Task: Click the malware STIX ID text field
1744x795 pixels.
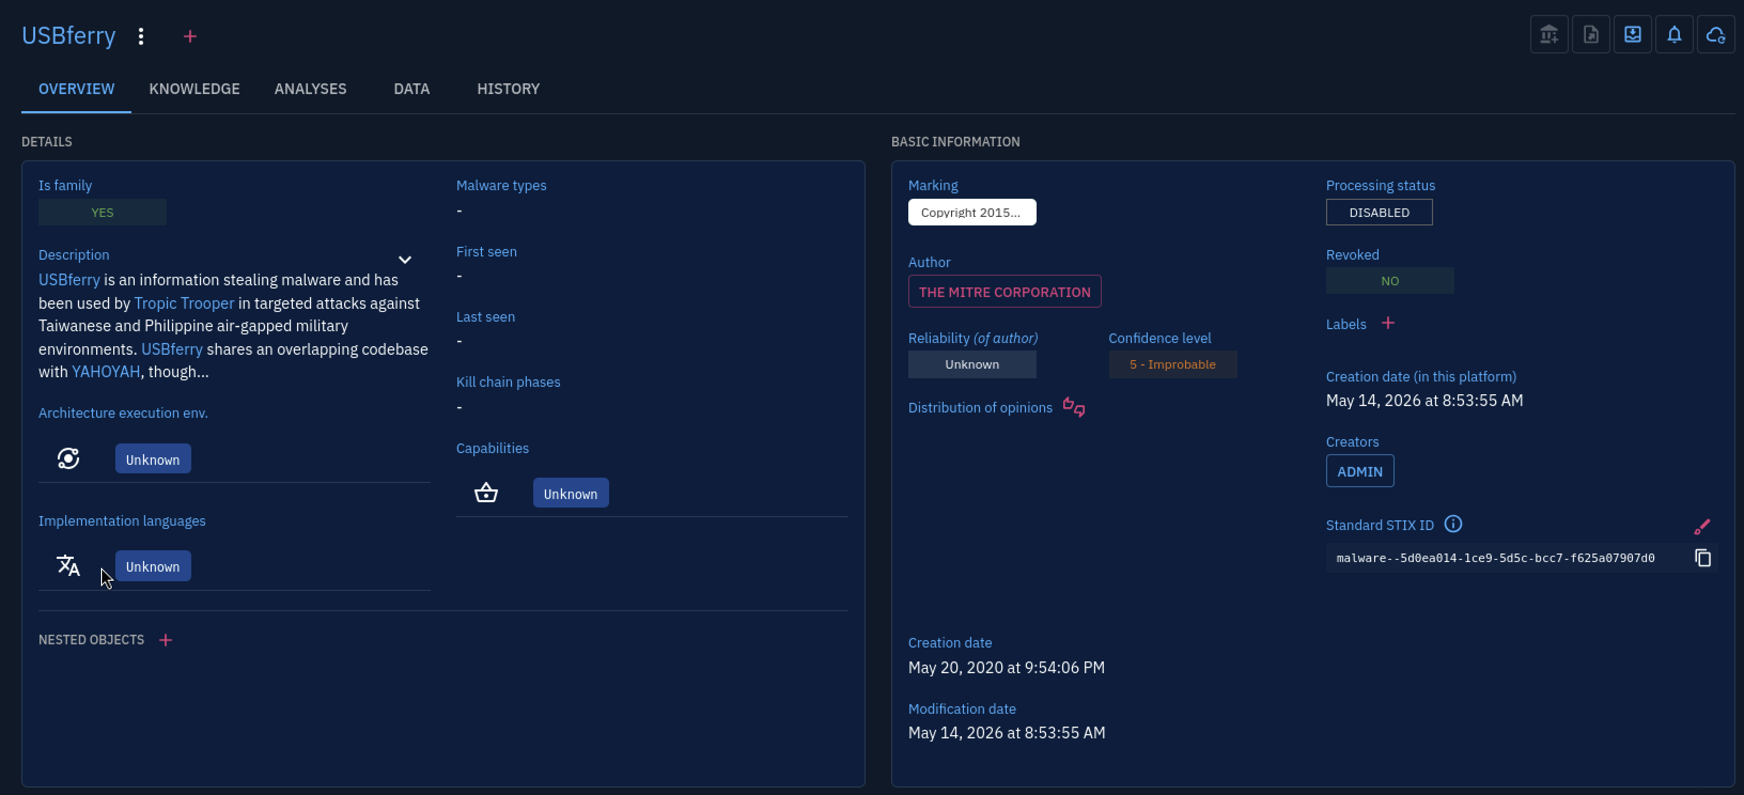Action: [x=1496, y=558]
